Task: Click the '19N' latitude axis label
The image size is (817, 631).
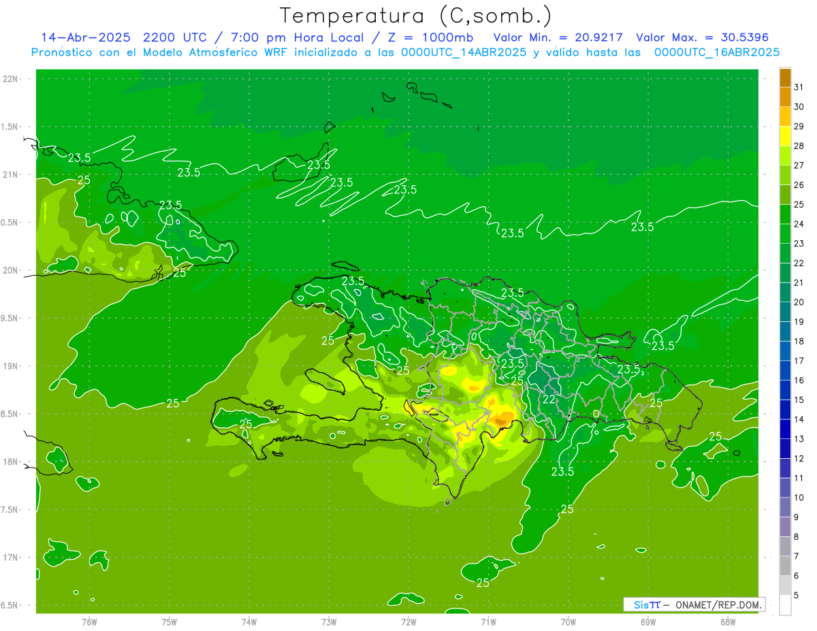Action: [x=11, y=366]
